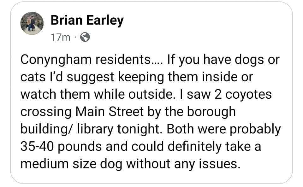Click the word suggest in the post
Viewport: 303px width, 187px height.
91,78
